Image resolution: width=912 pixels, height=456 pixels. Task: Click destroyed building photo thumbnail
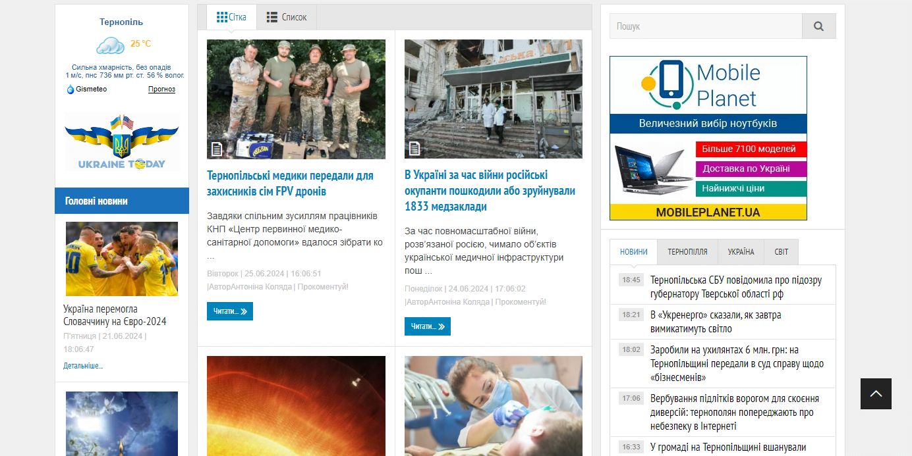point(494,99)
